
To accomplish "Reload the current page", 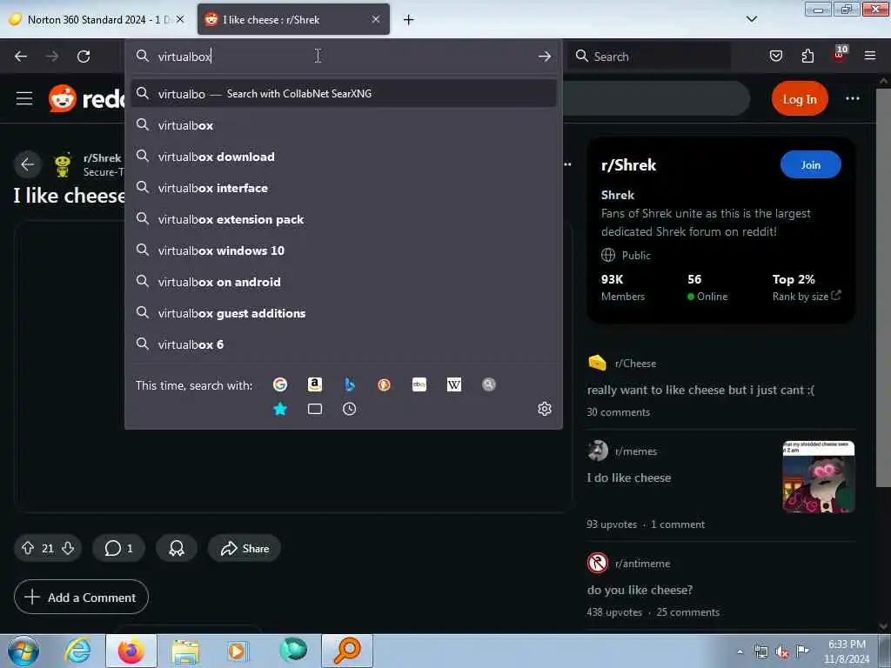I will click(x=84, y=57).
